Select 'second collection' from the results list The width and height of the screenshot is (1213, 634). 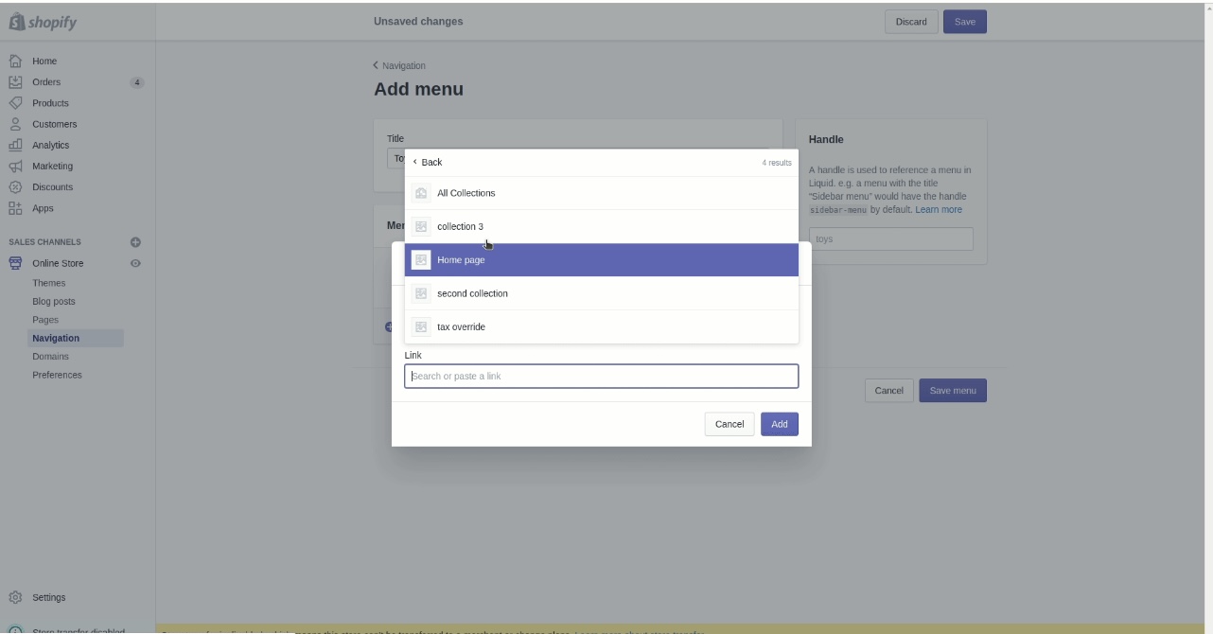point(472,293)
